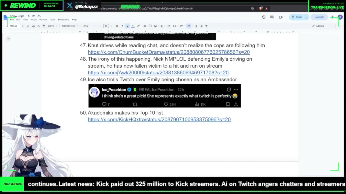Click the Upgrade button
Image resolution: width=346 pixels, height=194 pixels.
click(319, 17)
